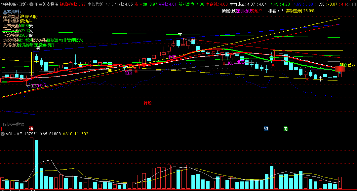Click the purple 秘线 4.01 value
The image size is (357, 191).
(168, 4)
